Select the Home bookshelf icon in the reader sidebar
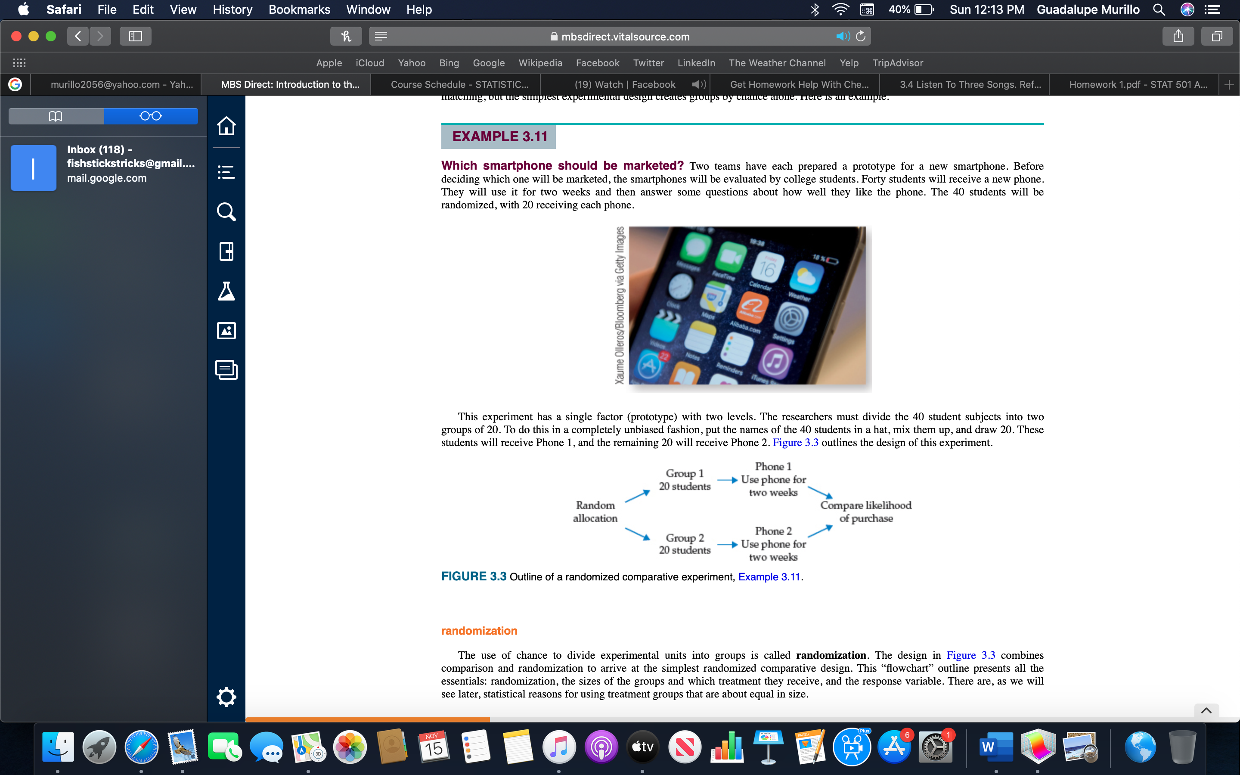 (227, 126)
